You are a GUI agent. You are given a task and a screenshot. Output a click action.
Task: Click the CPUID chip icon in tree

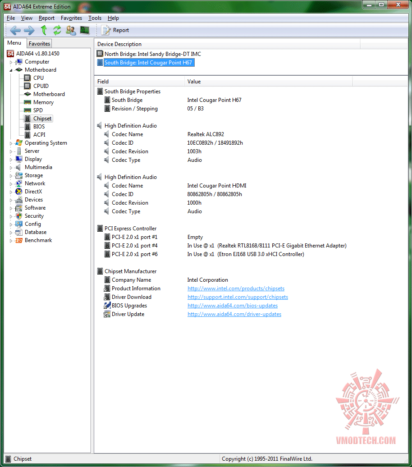[27, 86]
